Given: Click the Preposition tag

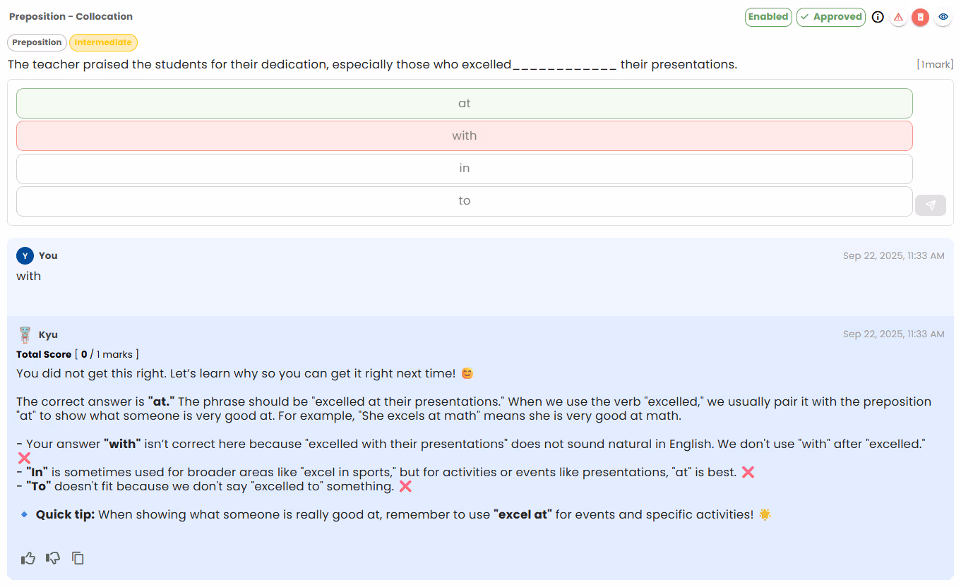Looking at the screenshot, I should 37,42.
